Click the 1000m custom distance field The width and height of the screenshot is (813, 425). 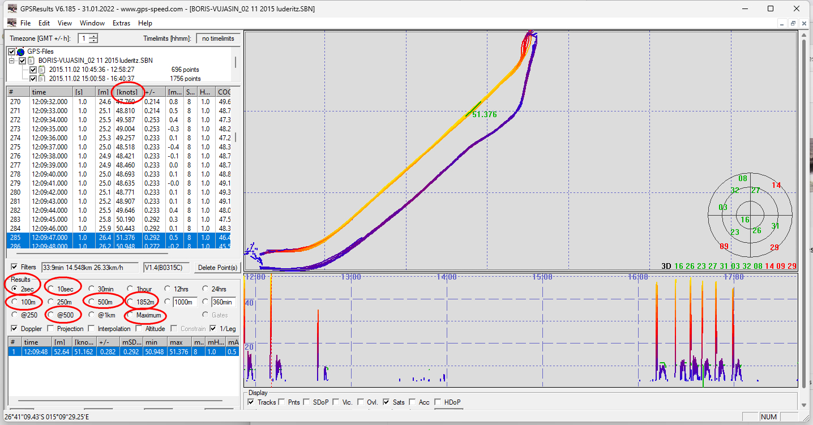[x=185, y=302]
